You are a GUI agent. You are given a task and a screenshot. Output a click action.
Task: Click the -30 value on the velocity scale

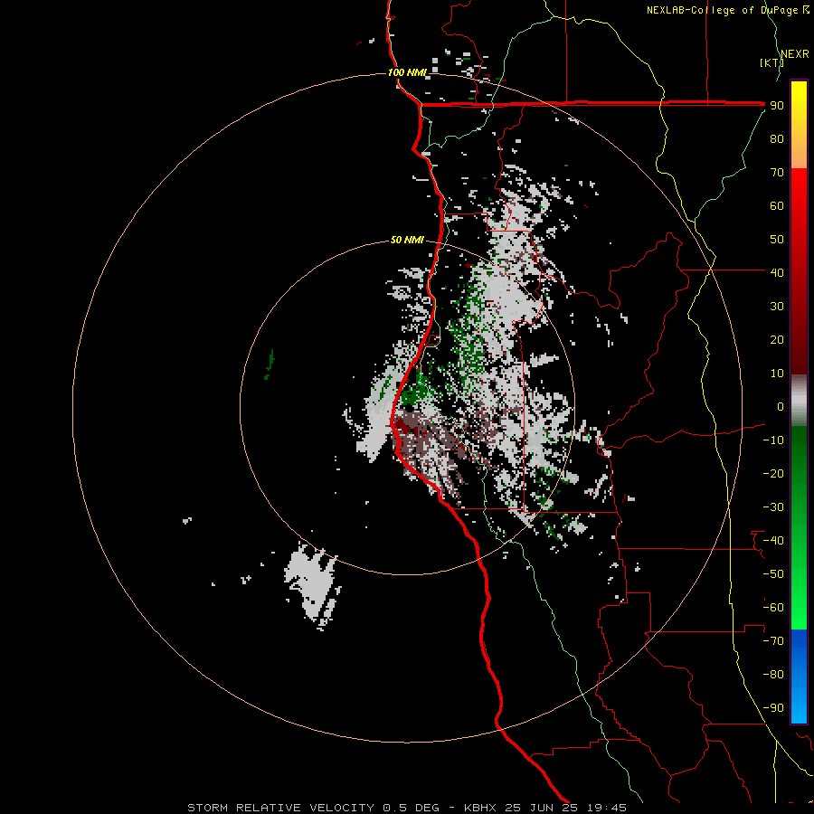pyautogui.click(x=773, y=507)
